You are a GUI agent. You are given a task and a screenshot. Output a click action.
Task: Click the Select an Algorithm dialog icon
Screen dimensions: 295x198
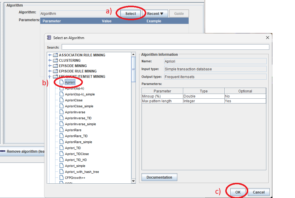pos(49,38)
